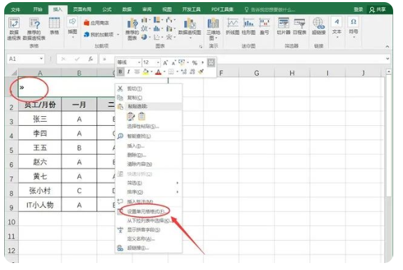Choose Smart Lookup (智能查找) from menu
This screenshot has width=403, height=270.
tap(149, 136)
